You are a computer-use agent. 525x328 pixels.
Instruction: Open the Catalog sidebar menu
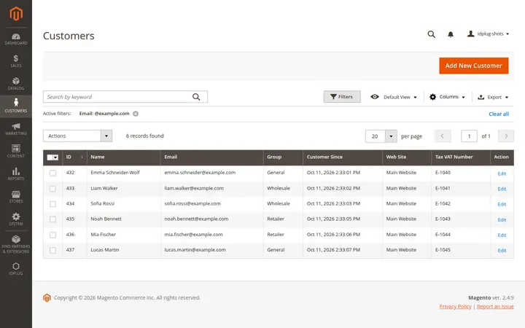(16, 84)
